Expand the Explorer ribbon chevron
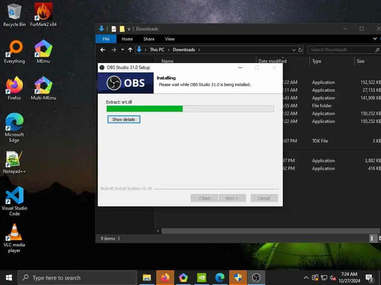Screen dimensions: 381x285 click(375, 39)
